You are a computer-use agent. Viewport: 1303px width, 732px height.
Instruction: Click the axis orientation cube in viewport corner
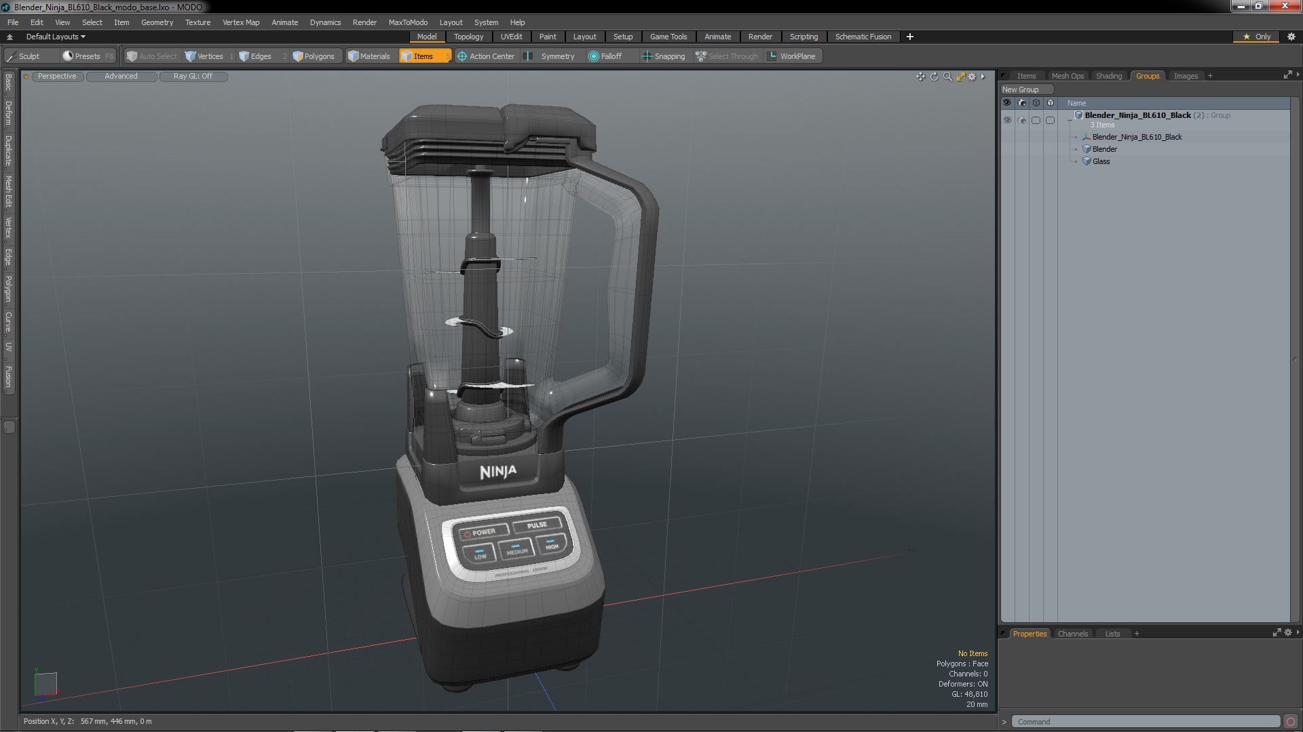point(45,684)
